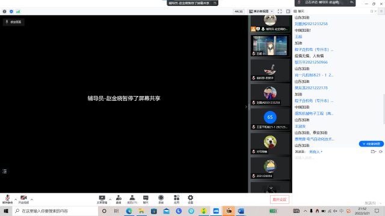This screenshot has height=216, width=385.
Task: Enter full screen via the fullscreen icon
Action: click(280, 11)
